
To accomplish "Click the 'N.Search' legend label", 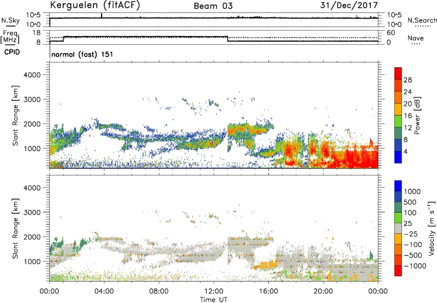I will (x=422, y=20).
